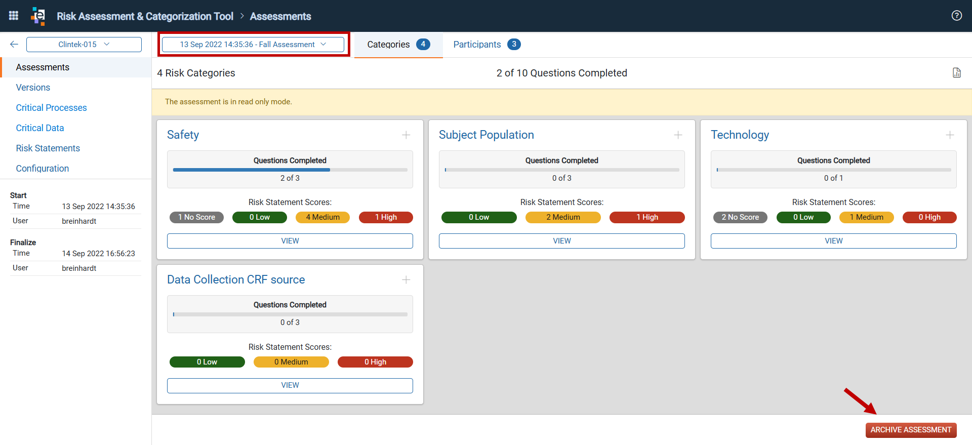Expand the Safety card plus icon
The width and height of the screenshot is (972, 445).
click(x=406, y=135)
